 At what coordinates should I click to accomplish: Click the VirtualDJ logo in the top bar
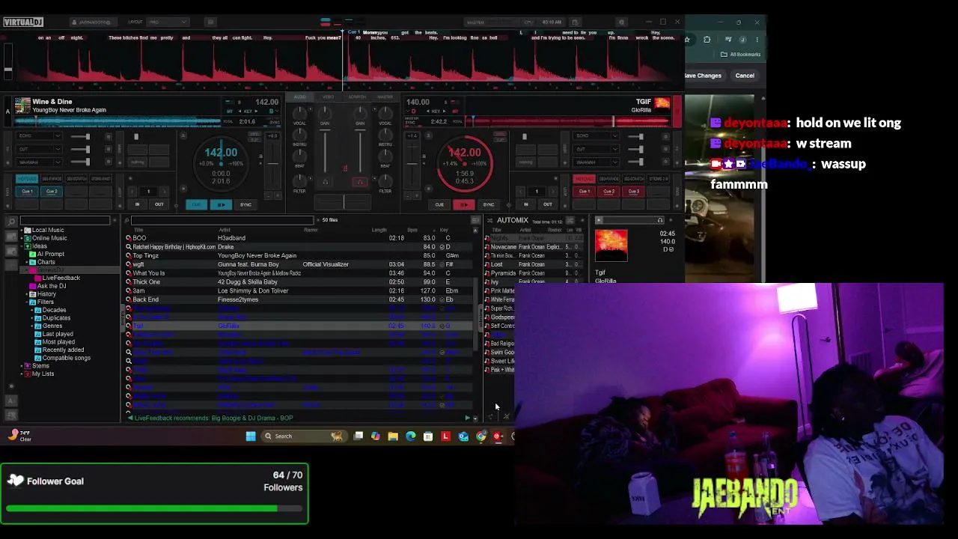point(23,22)
